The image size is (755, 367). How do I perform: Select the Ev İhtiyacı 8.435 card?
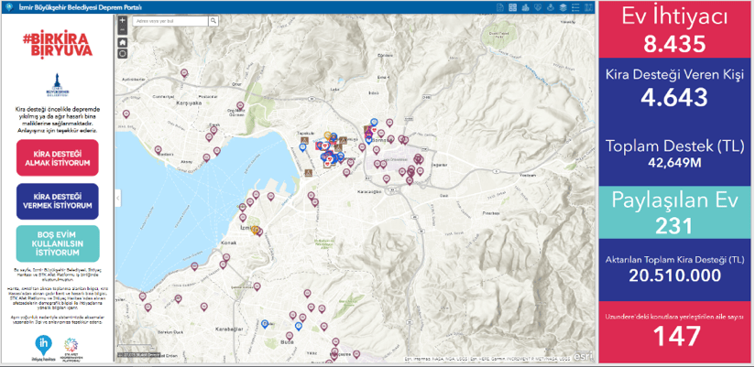pos(674,30)
